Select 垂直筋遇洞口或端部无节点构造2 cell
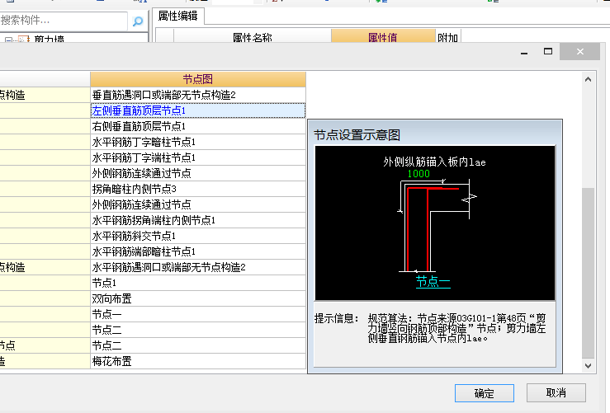 click(x=198, y=95)
